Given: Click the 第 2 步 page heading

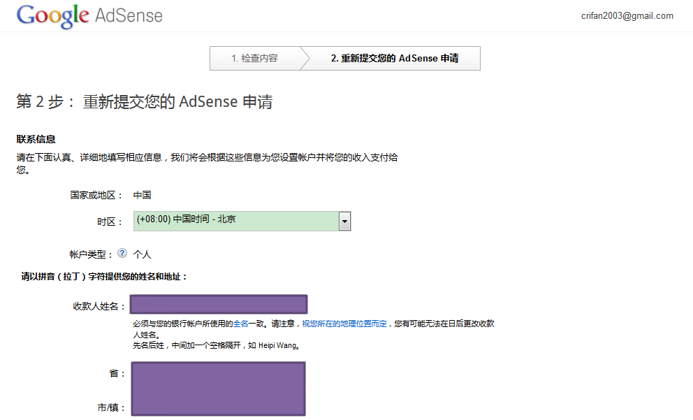Looking at the screenshot, I should click(x=144, y=102).
